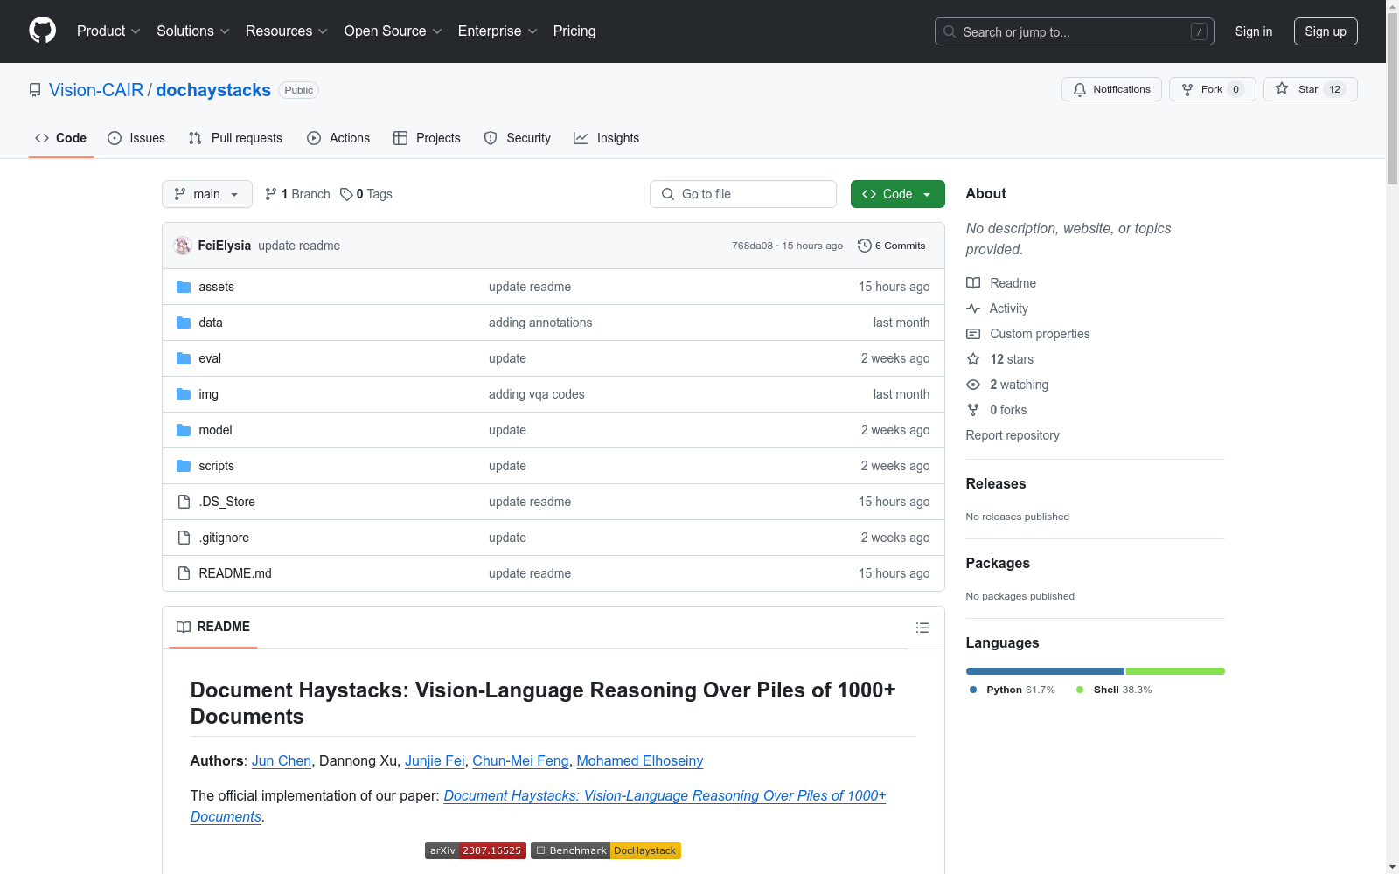Open the Actions tab
Screen dimensions: 1399x874
(x=338, y=138)
